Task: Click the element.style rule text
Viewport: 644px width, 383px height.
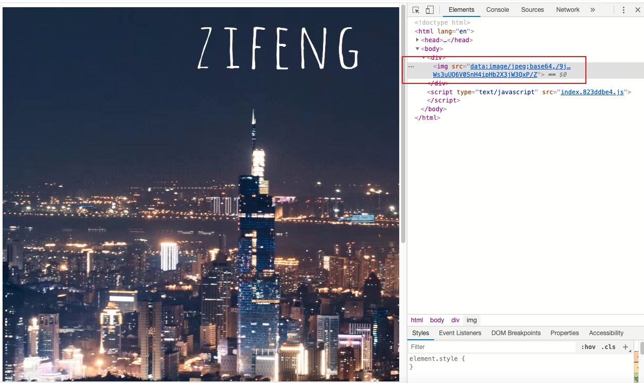Action: coord(437,359)
